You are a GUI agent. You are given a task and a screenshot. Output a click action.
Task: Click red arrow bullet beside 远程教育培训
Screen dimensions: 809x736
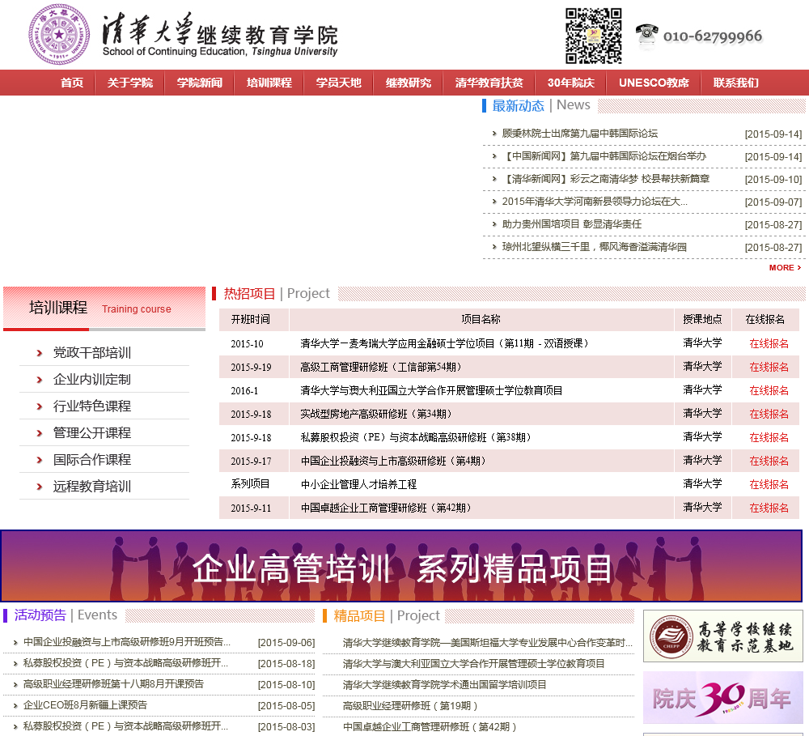coord(39,487)
